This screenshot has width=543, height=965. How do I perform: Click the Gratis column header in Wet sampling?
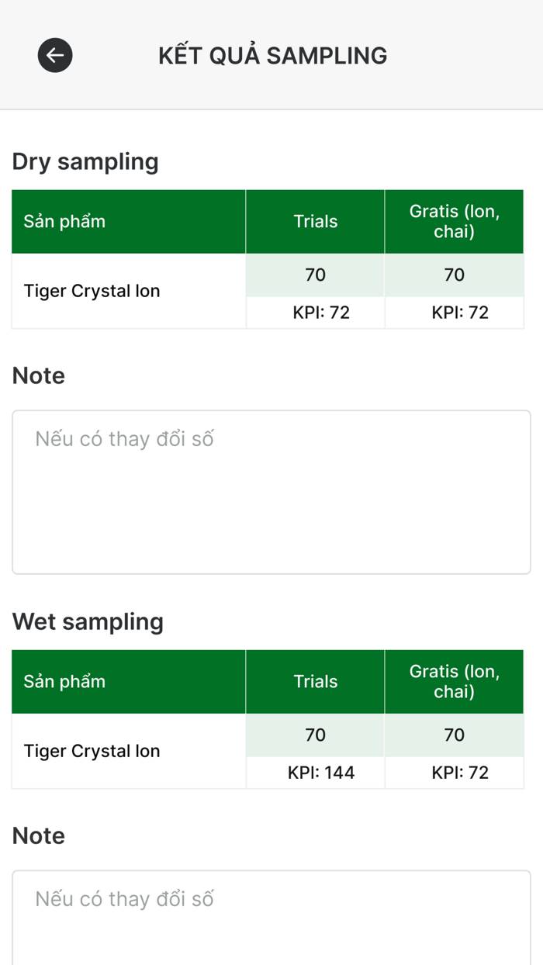point(454,682)
